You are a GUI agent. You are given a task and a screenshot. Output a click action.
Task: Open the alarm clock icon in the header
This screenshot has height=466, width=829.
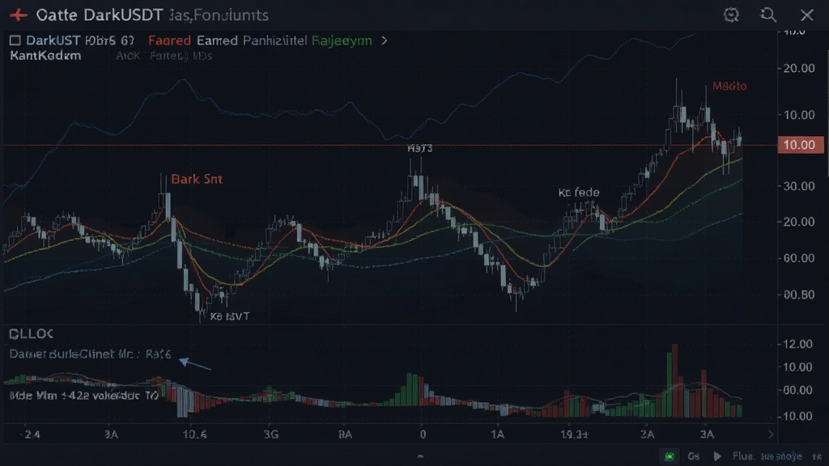731,15
